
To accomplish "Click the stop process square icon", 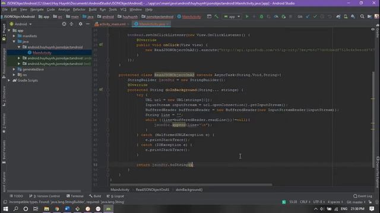I will coord(290,17).
